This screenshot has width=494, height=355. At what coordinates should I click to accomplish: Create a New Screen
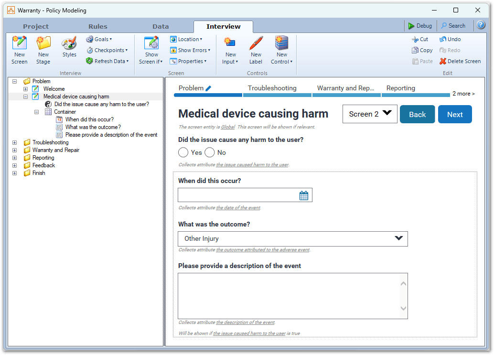19,50
